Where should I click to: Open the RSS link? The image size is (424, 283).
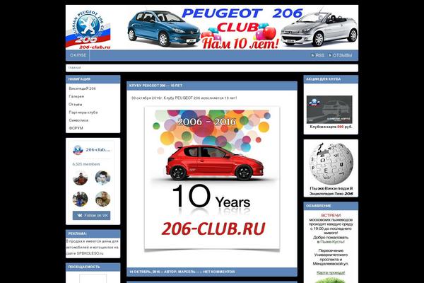point(319,55)
